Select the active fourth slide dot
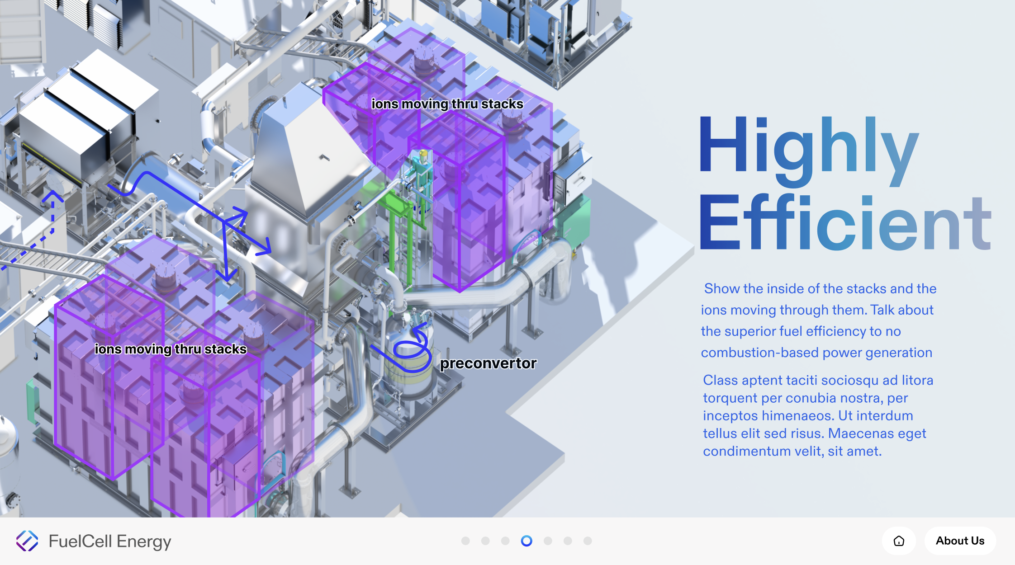1015x565 pixels. point(526,541)
